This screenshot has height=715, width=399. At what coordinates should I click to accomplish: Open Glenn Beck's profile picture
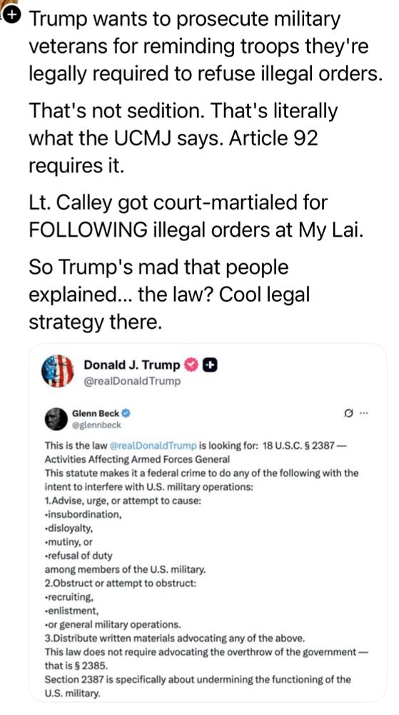pyautogui.click(x=56, y=419)
